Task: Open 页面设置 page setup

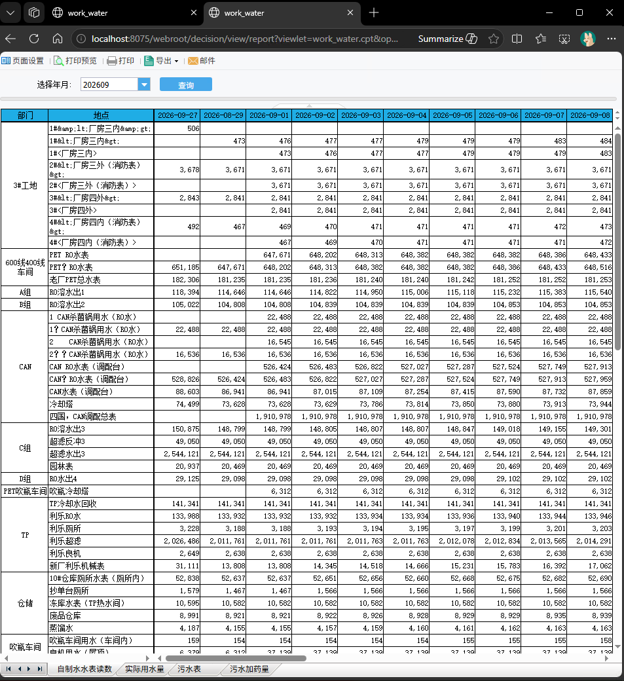Action: 22,61
